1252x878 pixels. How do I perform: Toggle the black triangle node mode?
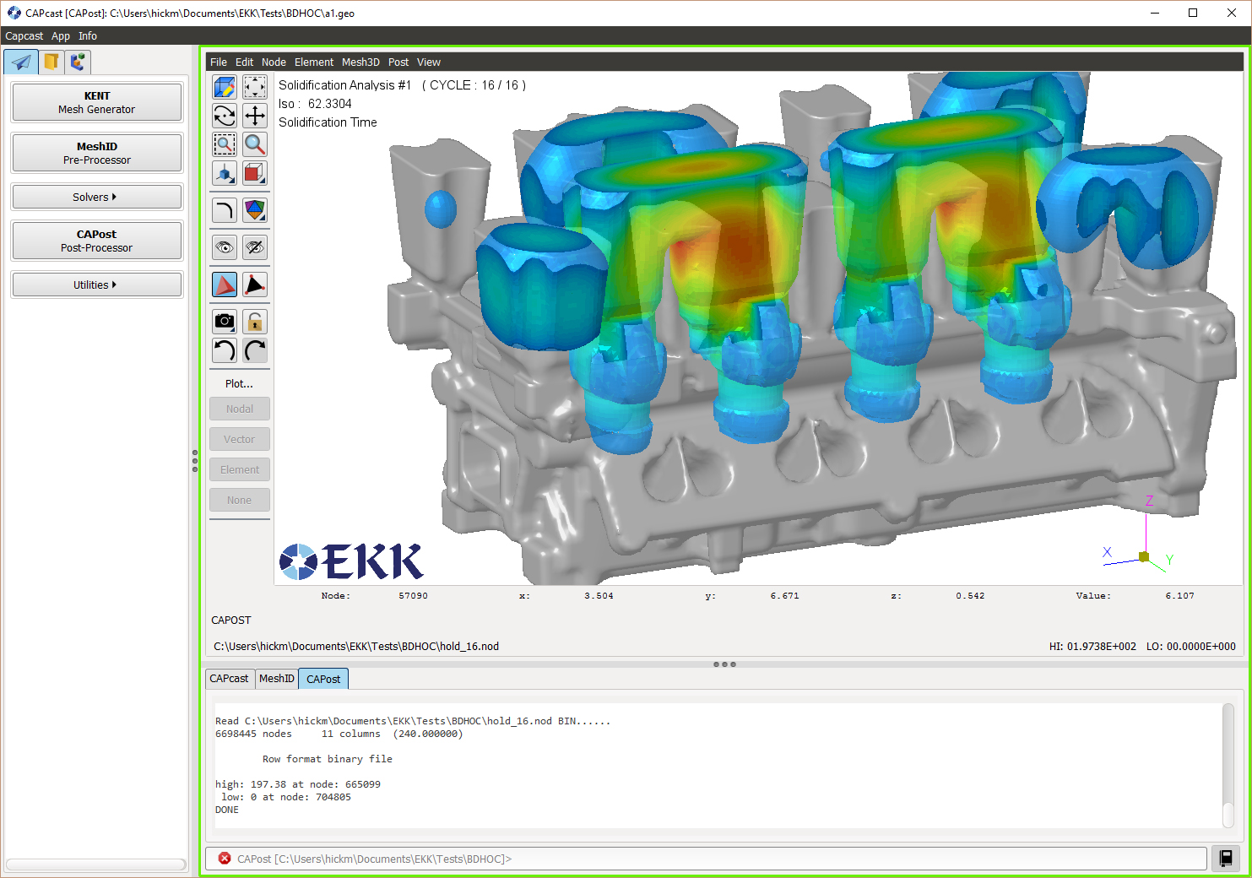click(x=255, y=285)
